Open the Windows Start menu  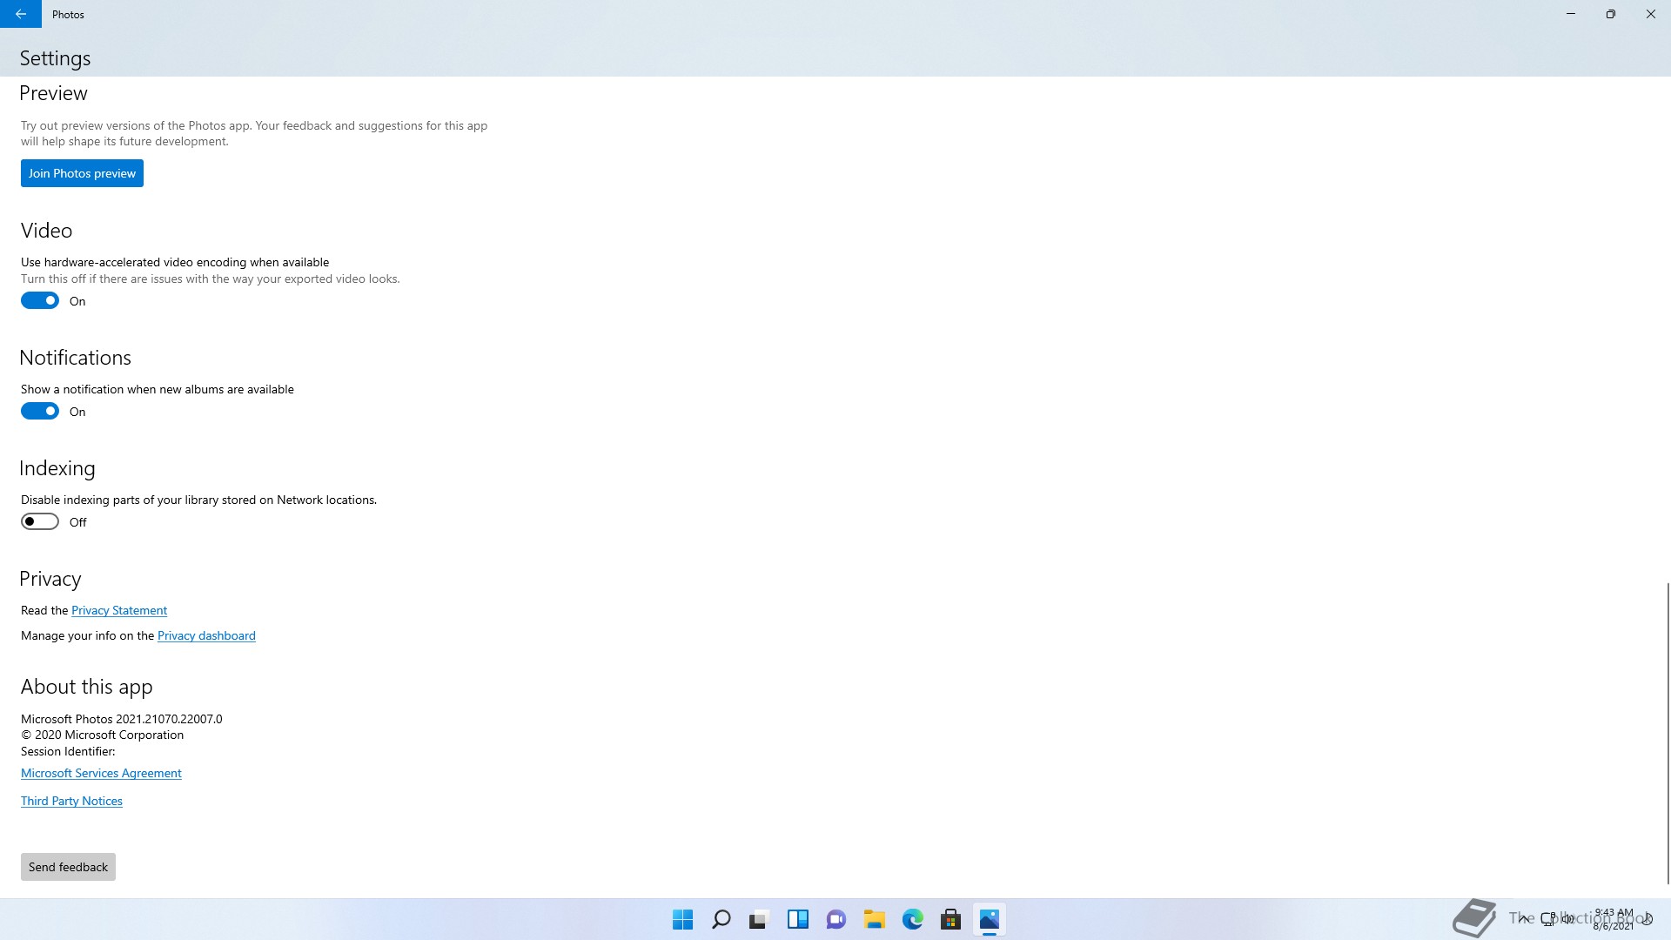[683, 919]
